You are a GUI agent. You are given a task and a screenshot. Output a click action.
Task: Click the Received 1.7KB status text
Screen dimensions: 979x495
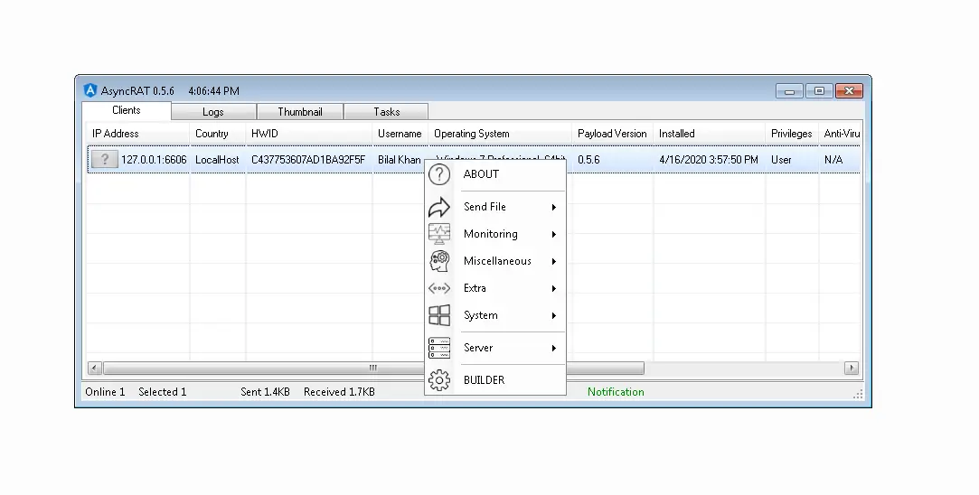[339, 392]
